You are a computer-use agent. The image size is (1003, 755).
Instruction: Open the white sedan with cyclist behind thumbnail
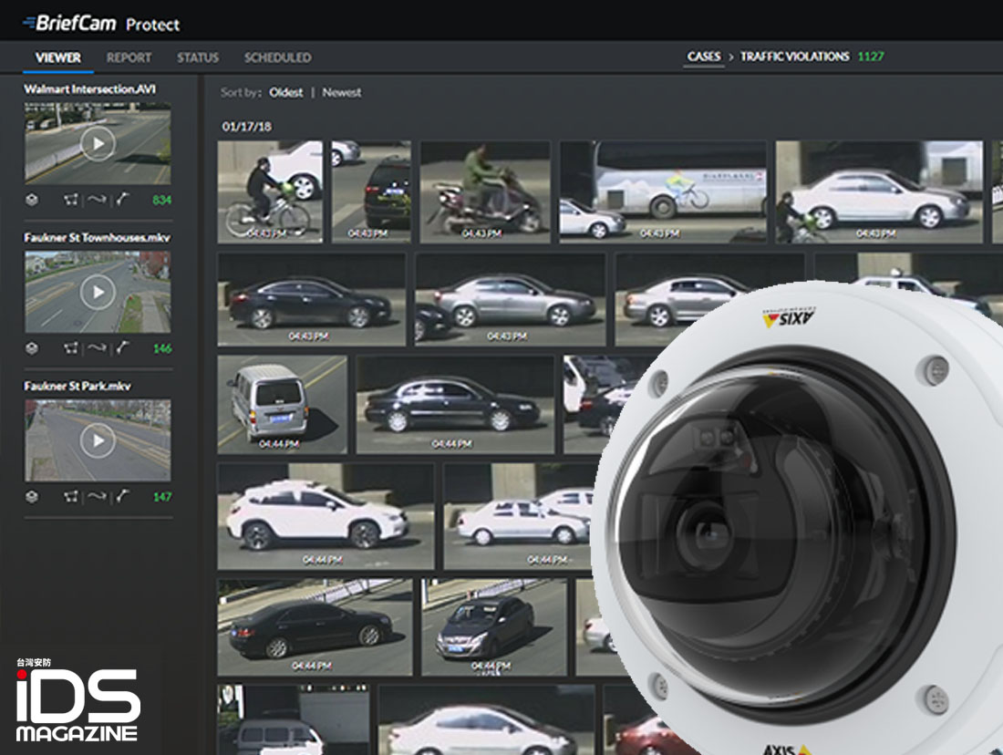point(879,192)
